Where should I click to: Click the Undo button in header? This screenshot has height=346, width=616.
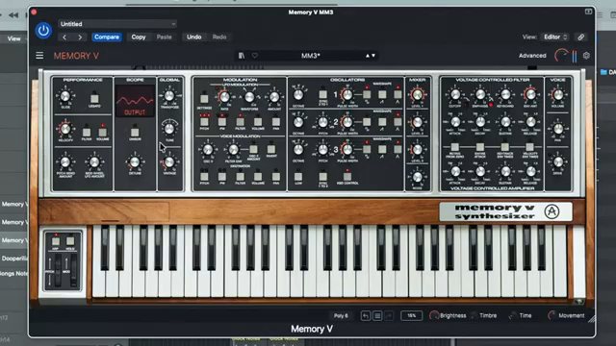[193, 37]
